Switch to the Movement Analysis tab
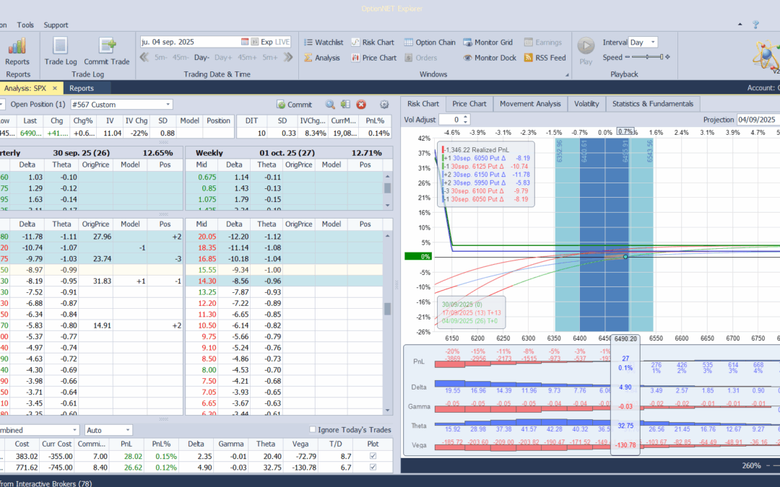 (529, 104)
